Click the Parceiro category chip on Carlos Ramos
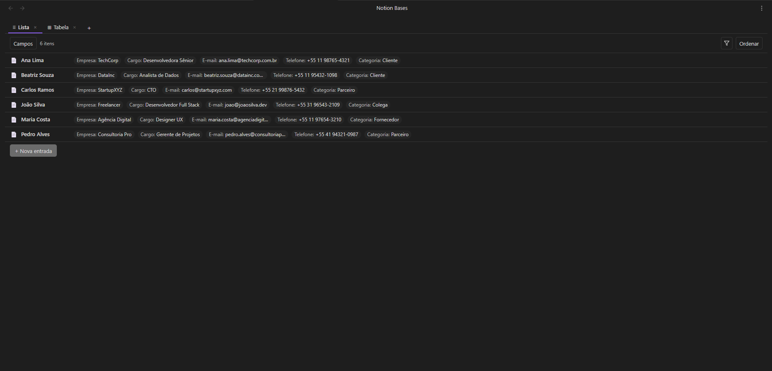This screenshot has width=772, height=371. (334, 90)
